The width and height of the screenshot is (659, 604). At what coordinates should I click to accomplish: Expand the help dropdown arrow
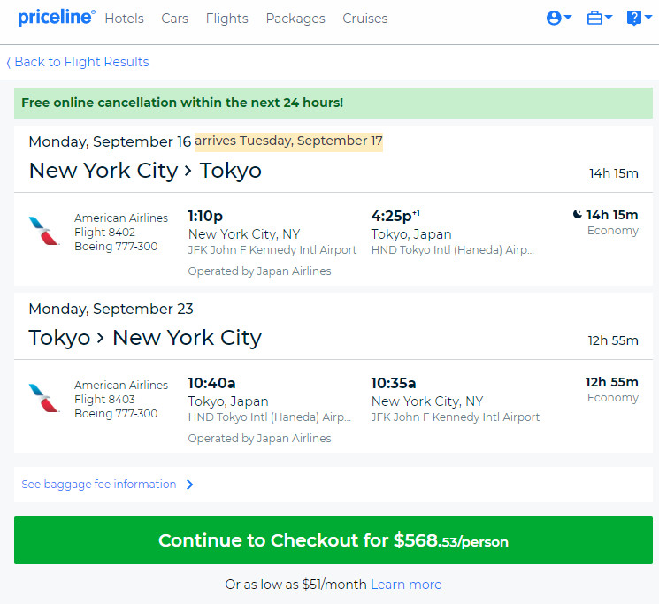pos(648,17)
